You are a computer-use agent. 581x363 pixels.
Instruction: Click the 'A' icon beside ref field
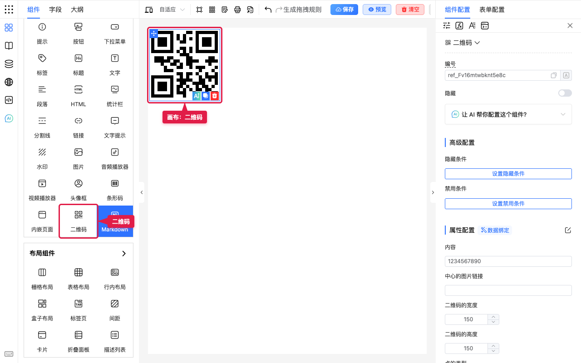566,75
